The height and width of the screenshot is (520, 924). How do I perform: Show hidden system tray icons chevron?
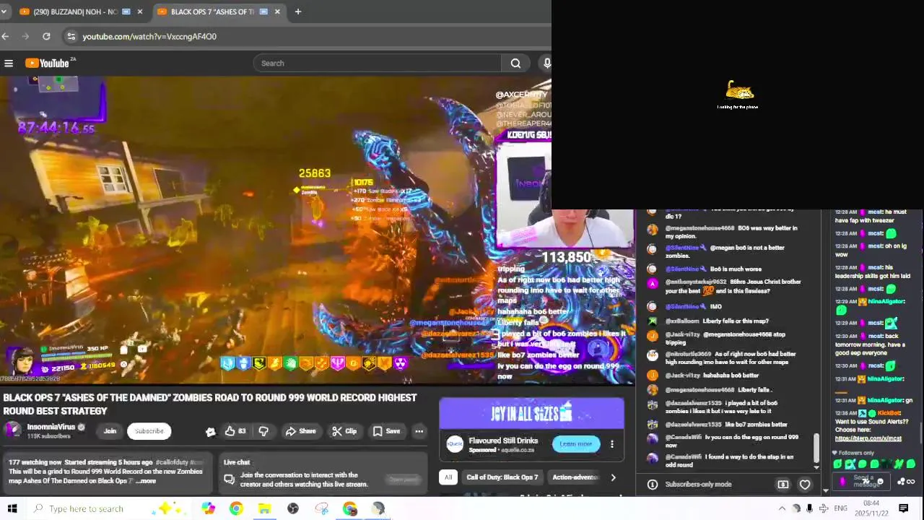[x=782, y=508]
